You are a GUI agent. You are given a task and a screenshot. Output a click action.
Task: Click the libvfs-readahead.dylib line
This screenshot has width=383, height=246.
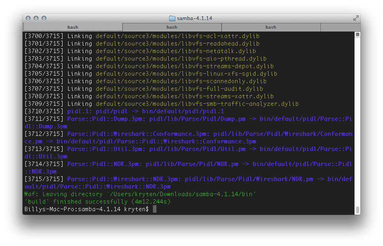pos(142,44)
